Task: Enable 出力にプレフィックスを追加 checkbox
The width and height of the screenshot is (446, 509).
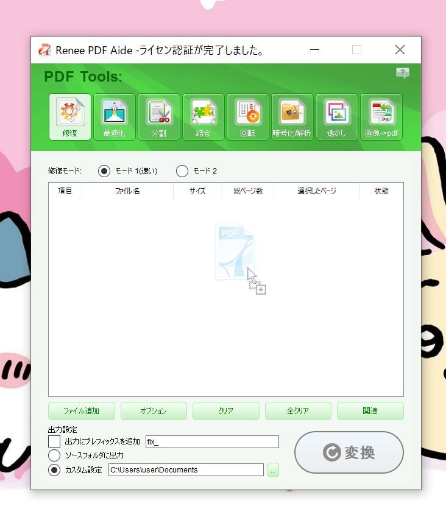Action: point(54,441)
